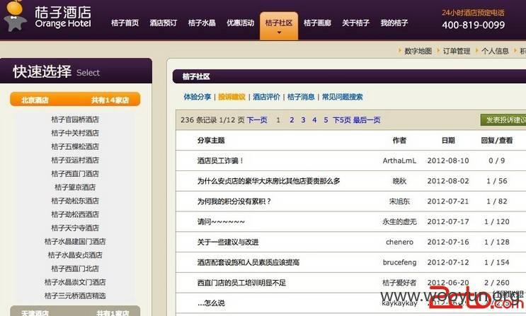526x316 pixels.
Task: Open the topic 为什么安贞店的豪华大床房比其他店要贵那么多
Action: pyautogui.click(x=269, y=181)
